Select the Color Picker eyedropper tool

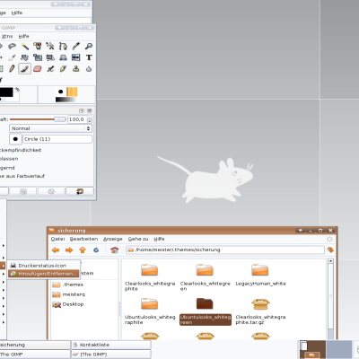76,46
